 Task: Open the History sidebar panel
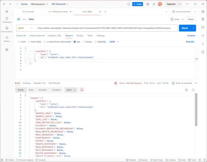(x=7, y=39)
